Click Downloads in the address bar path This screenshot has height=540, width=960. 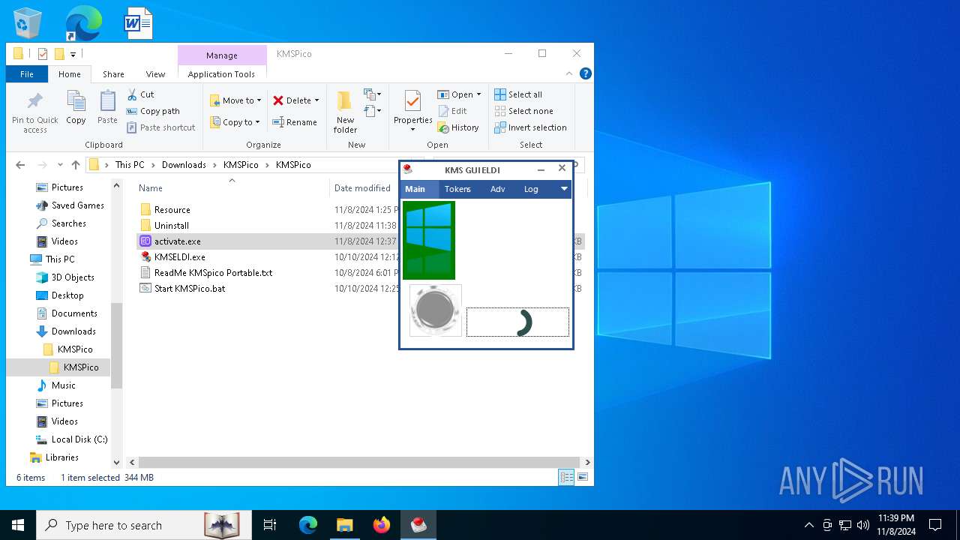(x=184, y=165)
